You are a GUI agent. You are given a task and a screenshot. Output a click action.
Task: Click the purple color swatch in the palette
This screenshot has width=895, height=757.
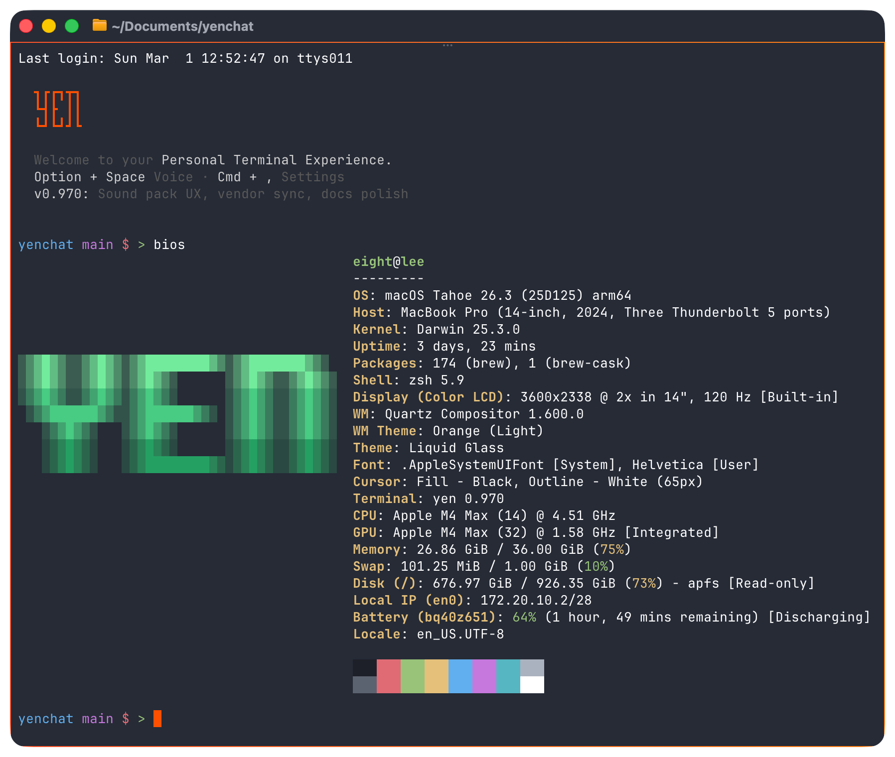tap(484, 676)
